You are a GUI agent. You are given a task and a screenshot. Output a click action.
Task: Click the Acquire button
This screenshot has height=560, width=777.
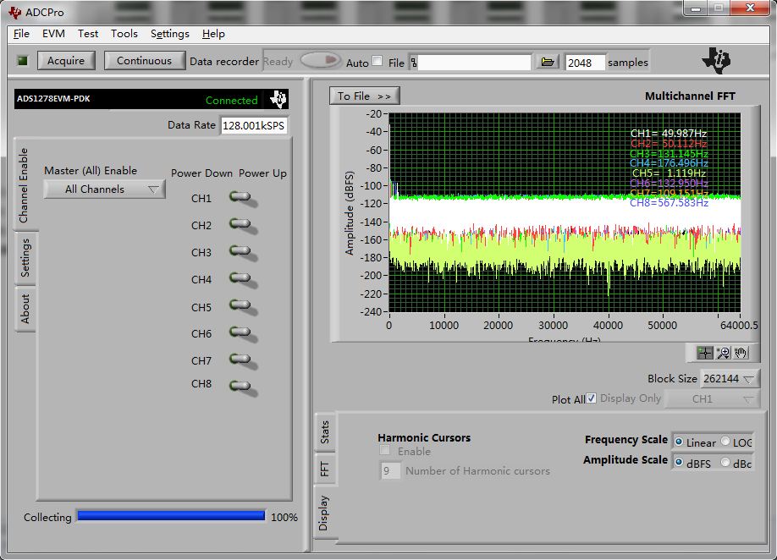point(66,61)
